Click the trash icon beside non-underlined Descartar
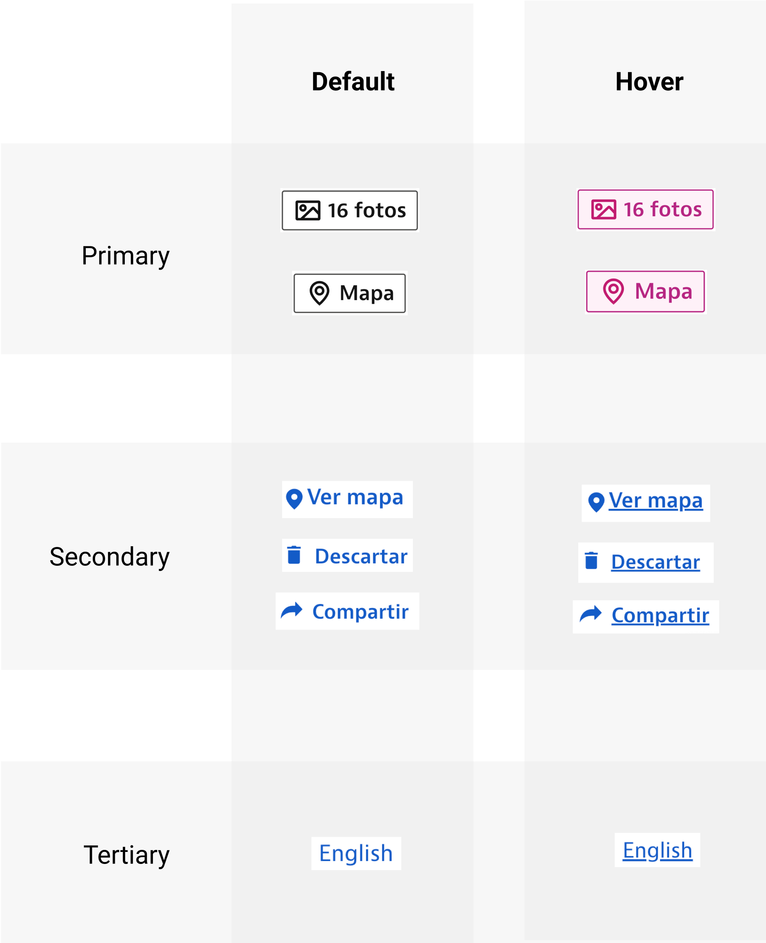766x943 pixels. pyautogui.click(x=294, y=555)
